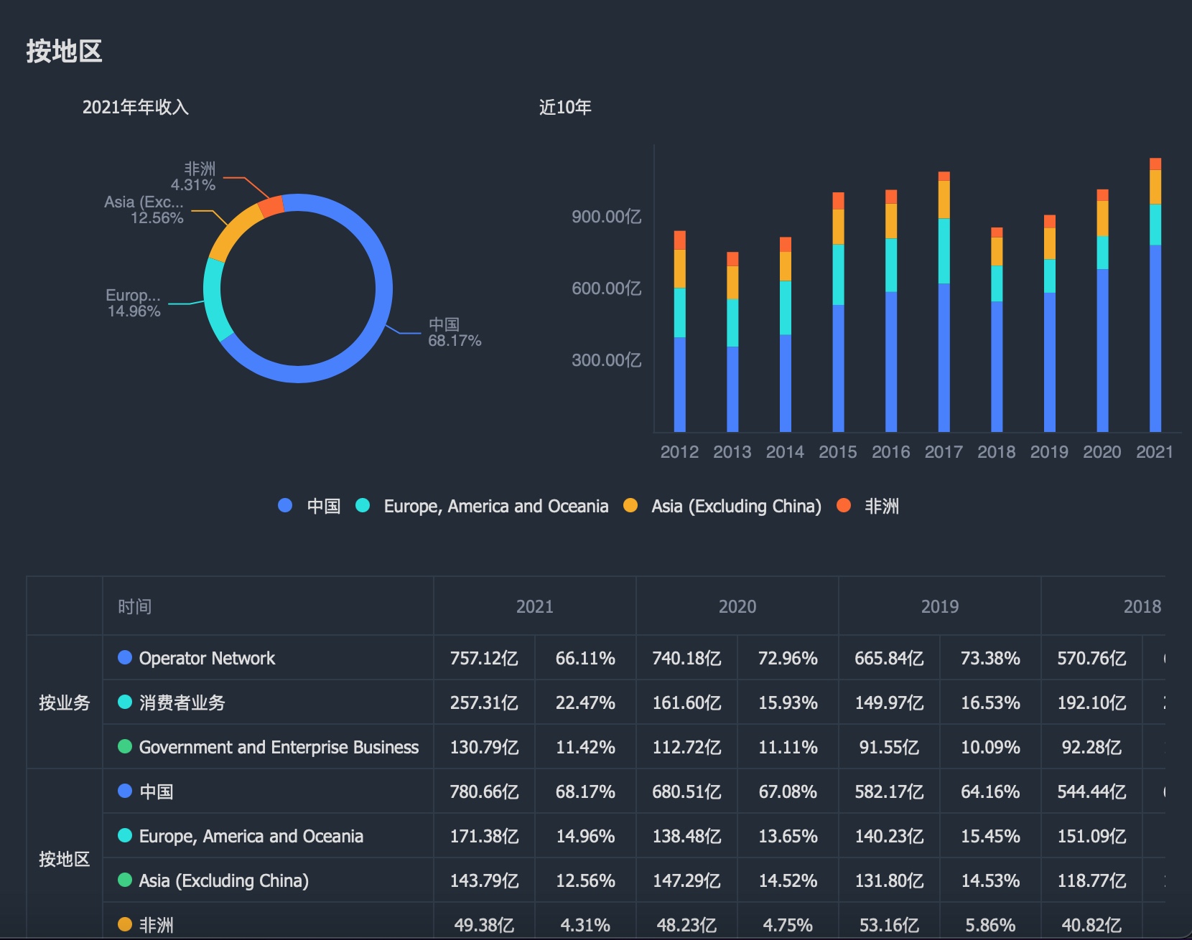Image resolution: width=1192 pixels, height=940 pixels.
Task: Toggle the 非洲 legend series
Action: click(867, 506)
